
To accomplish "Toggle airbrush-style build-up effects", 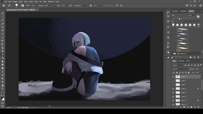I will coord(70,6).
